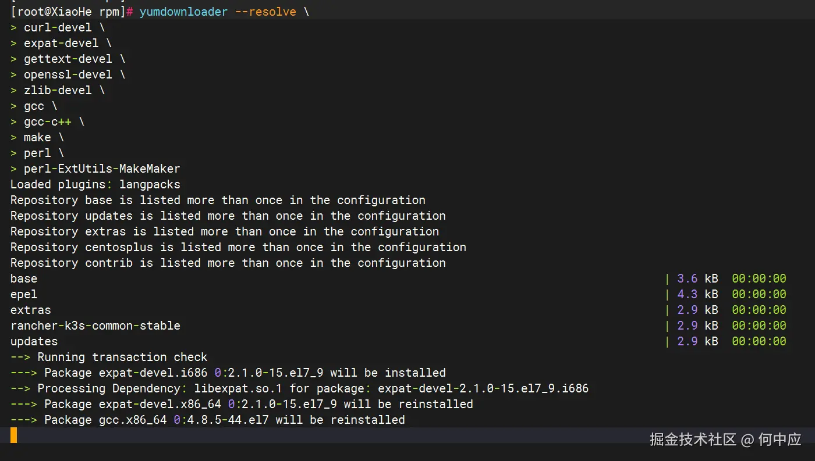Select the curl-devel package line
This screenshot has height=461, width=815.
point(58,27)
